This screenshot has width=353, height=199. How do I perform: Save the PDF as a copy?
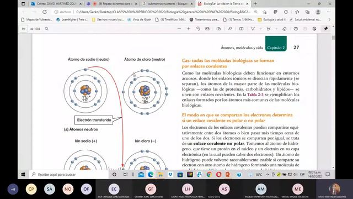(x=314, y=29)
